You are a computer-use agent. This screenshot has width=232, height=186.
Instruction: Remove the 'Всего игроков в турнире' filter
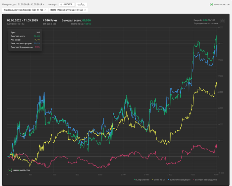86,10
